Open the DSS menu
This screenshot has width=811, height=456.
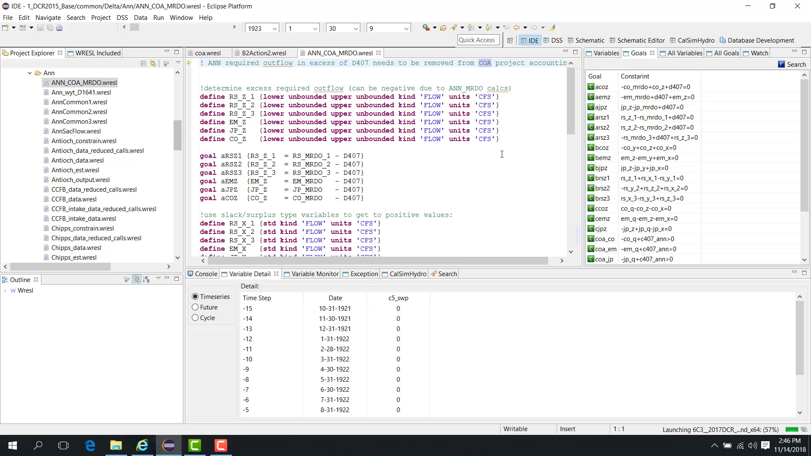point(122,17)
